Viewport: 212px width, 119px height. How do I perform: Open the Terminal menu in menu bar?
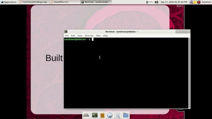pyautogui.click(x=89, y=36)
